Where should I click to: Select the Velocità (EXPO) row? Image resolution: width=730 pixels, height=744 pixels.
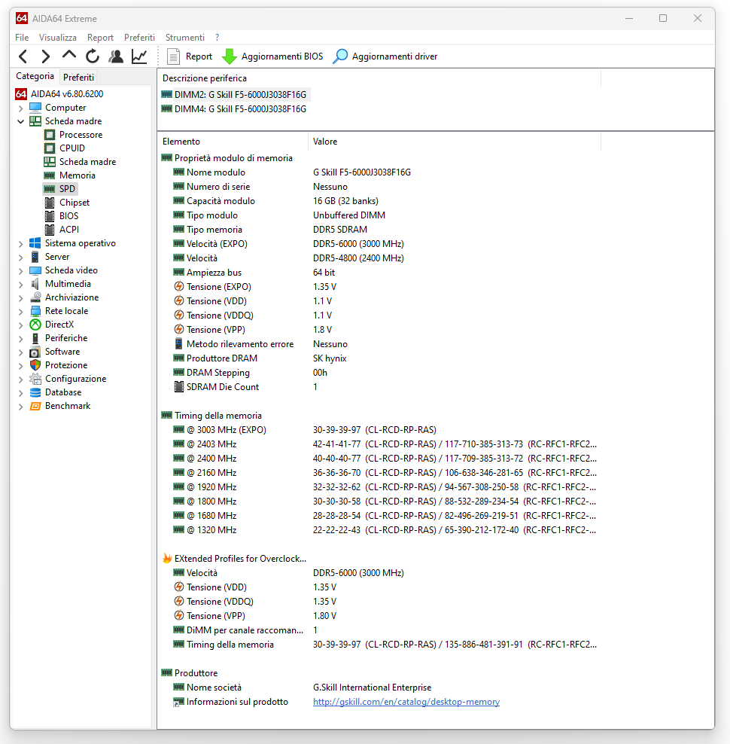[379, 244]
